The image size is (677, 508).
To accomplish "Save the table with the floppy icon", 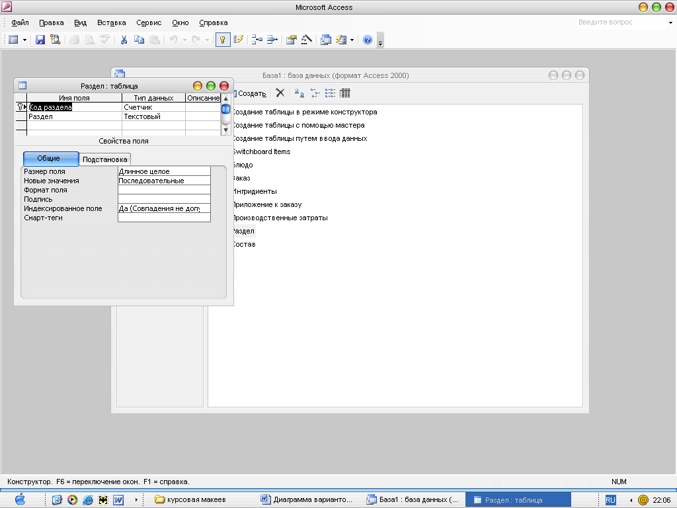I will [x=40, y=40].
